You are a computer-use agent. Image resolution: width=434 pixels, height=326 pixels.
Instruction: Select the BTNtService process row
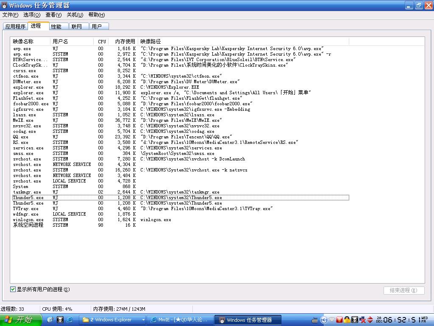(x=181, y=59)
